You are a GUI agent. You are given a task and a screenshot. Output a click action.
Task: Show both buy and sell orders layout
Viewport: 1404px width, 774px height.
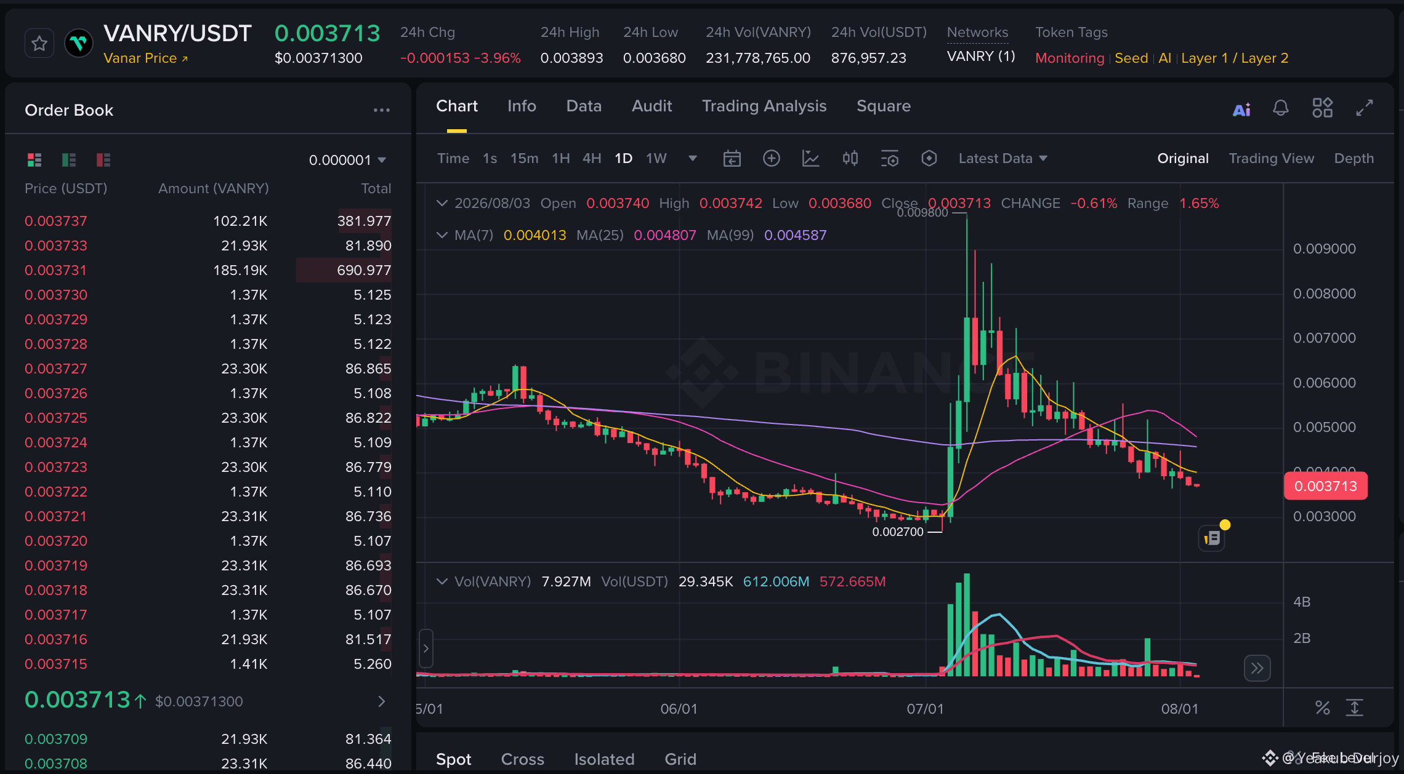[34, 160]
